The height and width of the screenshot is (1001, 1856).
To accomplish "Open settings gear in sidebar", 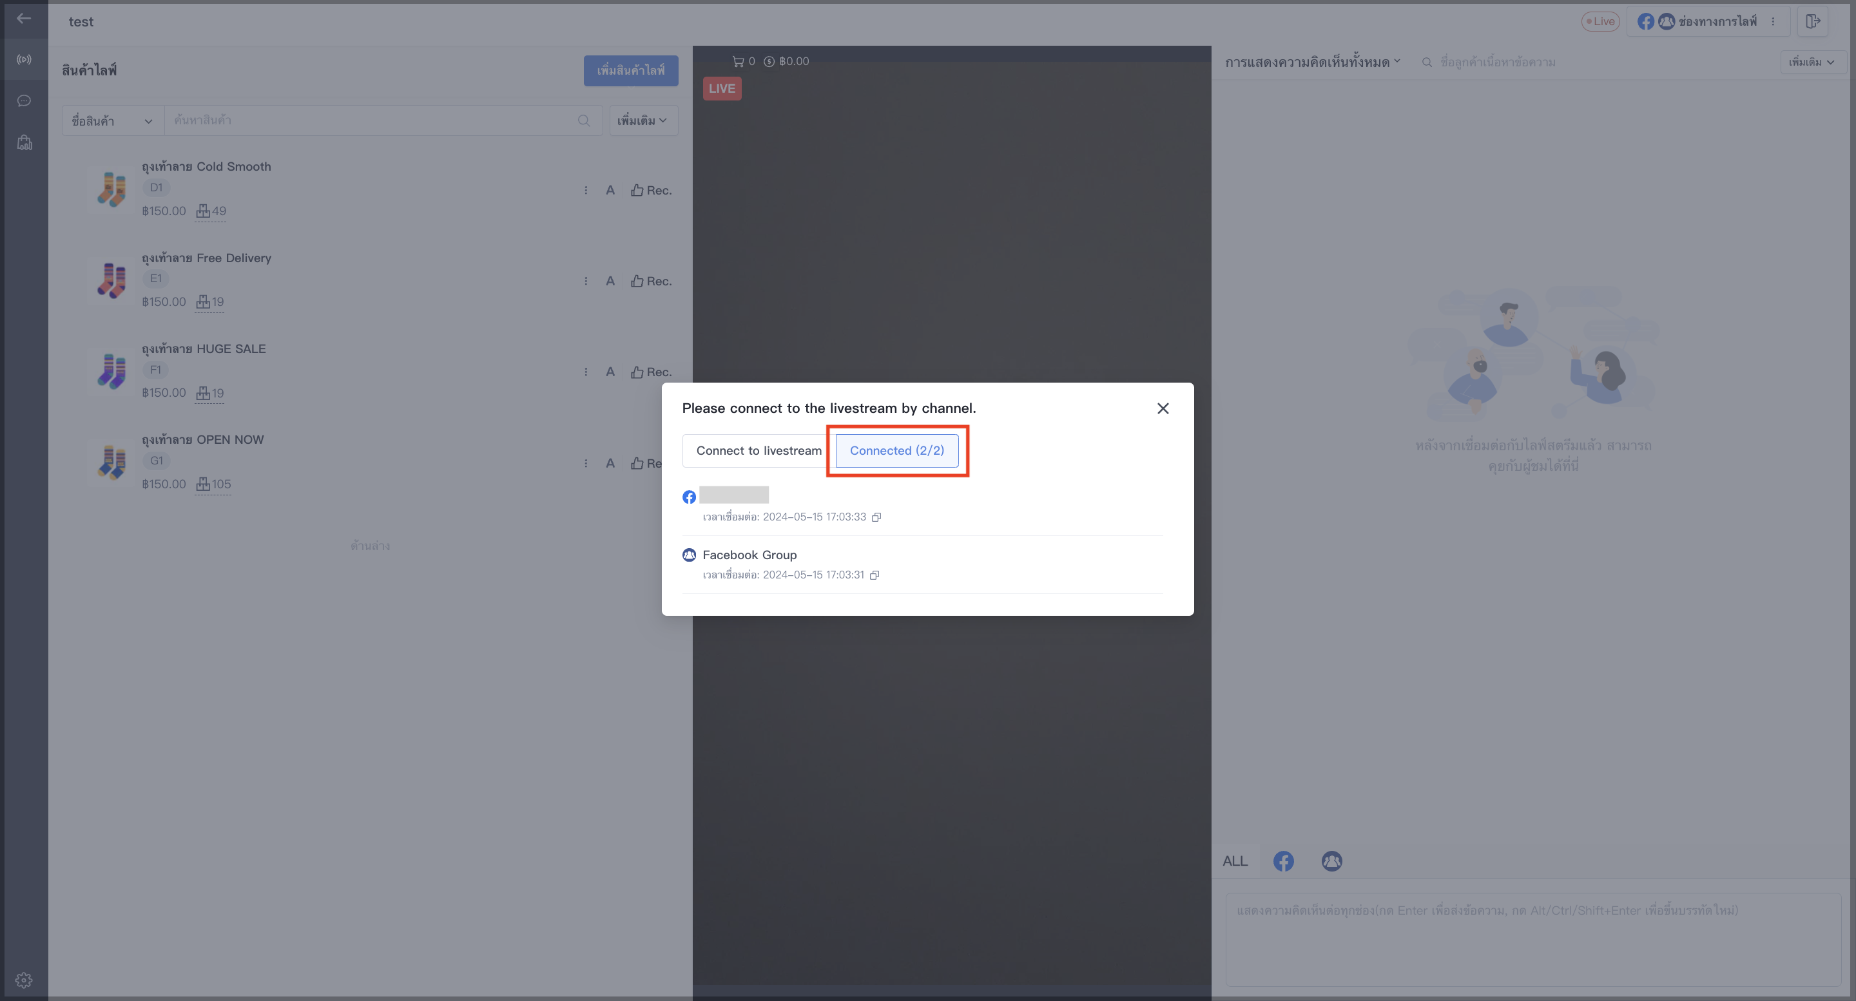I will (24, 980).
